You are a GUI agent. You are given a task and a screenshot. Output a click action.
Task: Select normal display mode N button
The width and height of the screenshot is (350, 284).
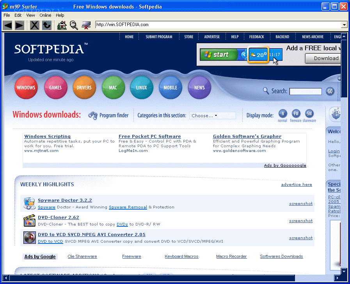[x=282, y=114]
